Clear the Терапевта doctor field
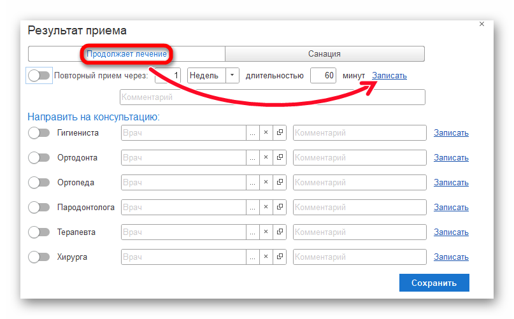The width and height of the screenshot is (514, 319). click(x=266, y=232)
